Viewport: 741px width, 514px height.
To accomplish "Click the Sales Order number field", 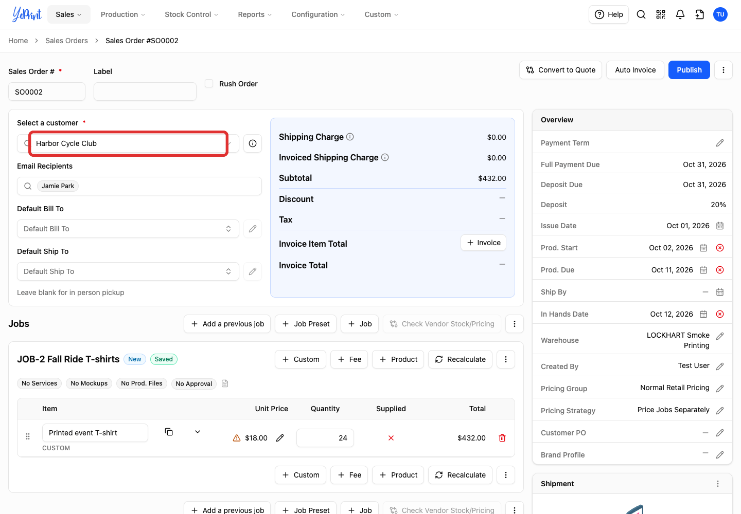I will 47,91.
